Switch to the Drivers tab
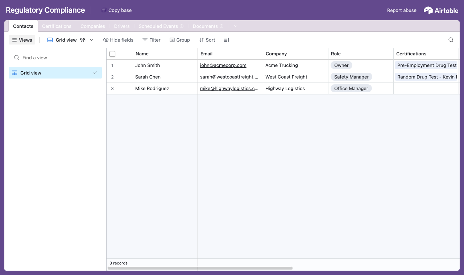Image resolution: width=464 pixels, height=275 pixels. pyautogui.click(x=122, y=26)
